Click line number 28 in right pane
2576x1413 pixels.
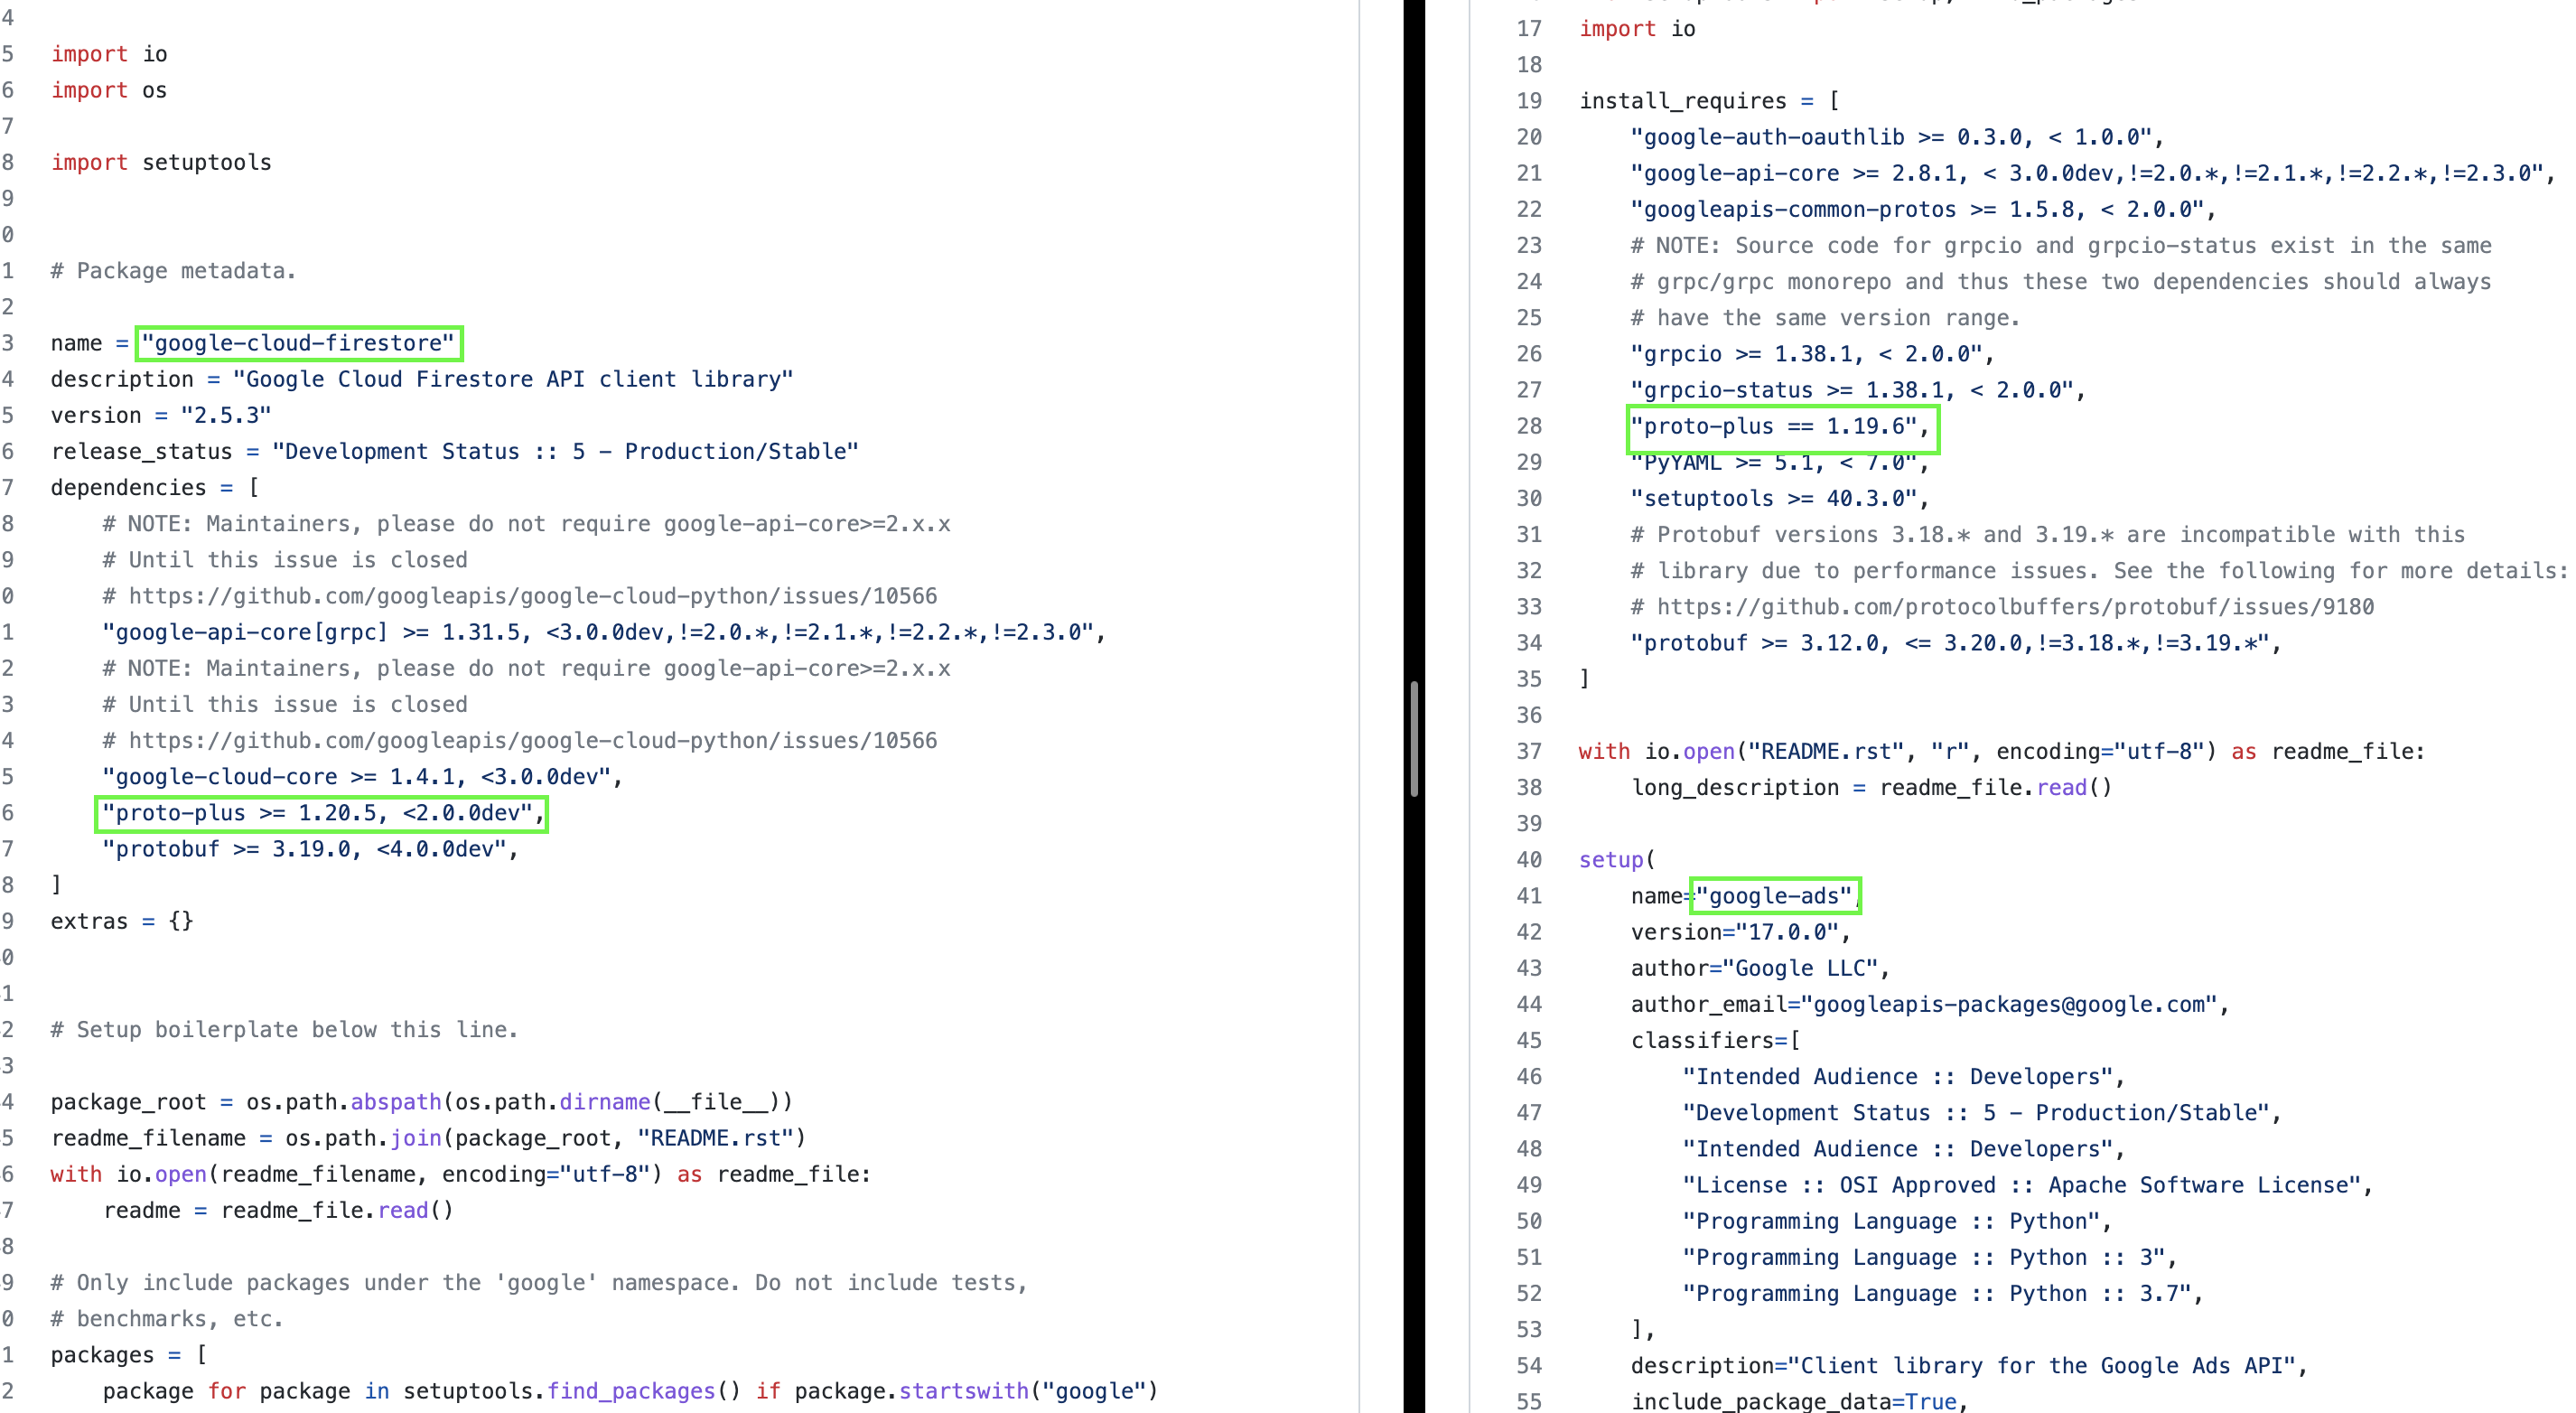(1529, 426)
